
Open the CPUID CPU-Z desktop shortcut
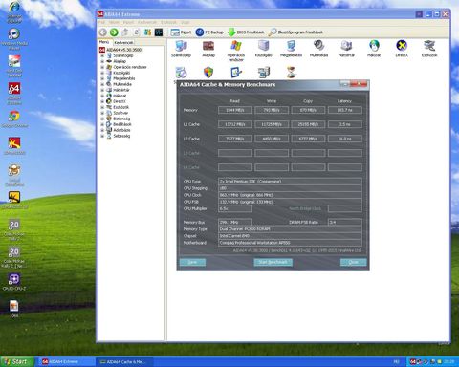(14, 282)
